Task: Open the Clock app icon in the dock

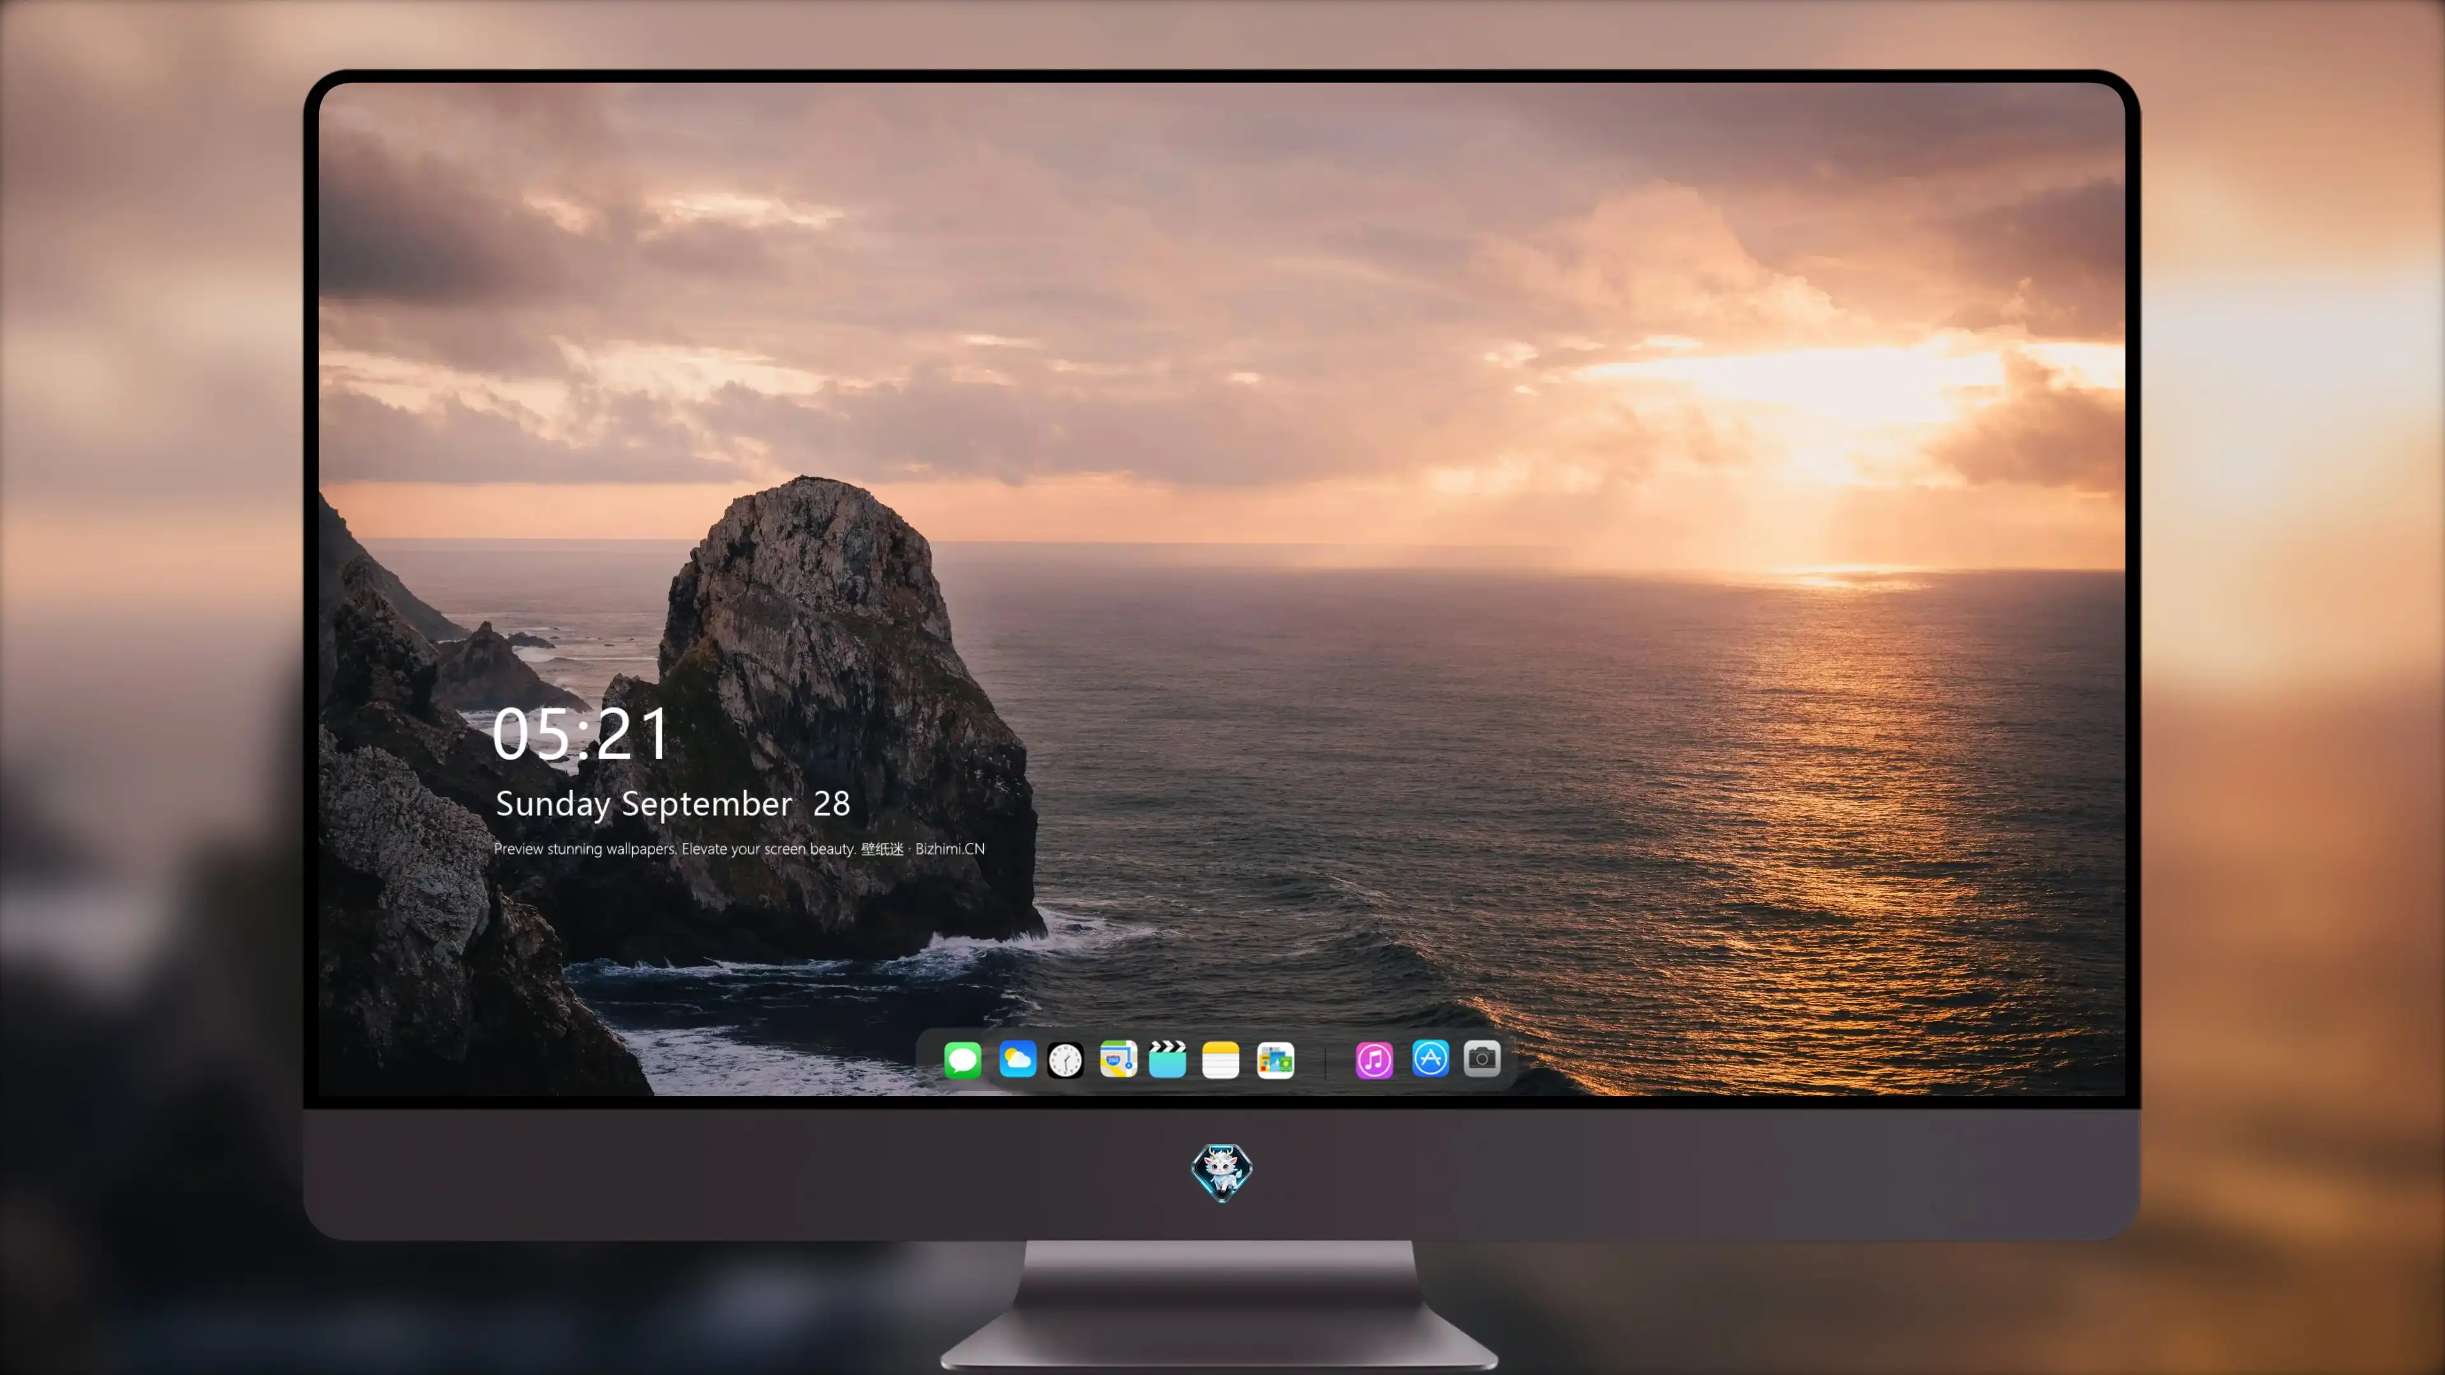Action: coord(1065,1060)
